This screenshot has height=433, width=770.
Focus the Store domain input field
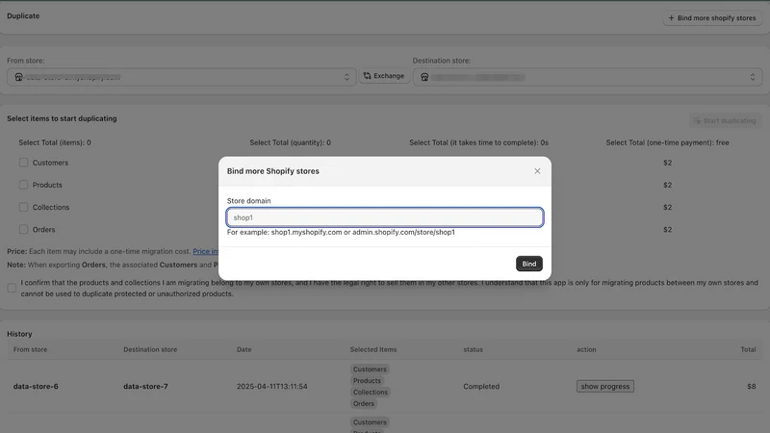point(384,217)
